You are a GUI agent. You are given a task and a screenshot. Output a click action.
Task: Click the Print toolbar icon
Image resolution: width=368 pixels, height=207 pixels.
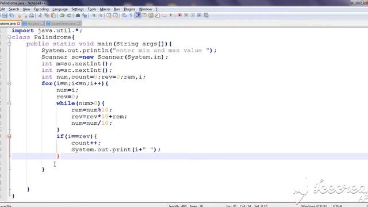pos(32,16)
